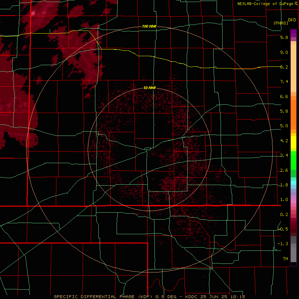This screenshot has width=299, height=299.
Task: Click the [PHAS] units label
Action: pos(281,23)
